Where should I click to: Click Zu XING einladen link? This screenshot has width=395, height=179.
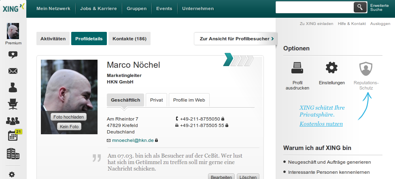(316, 24)
